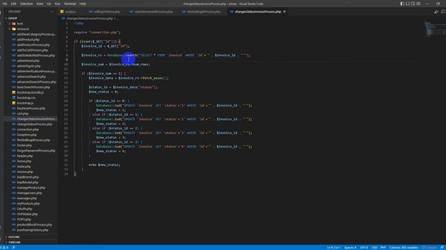The width and height of the screenshot is (446, 250).
Task: Toggle the bottom panel layout icon
Action: coord(408,3)
